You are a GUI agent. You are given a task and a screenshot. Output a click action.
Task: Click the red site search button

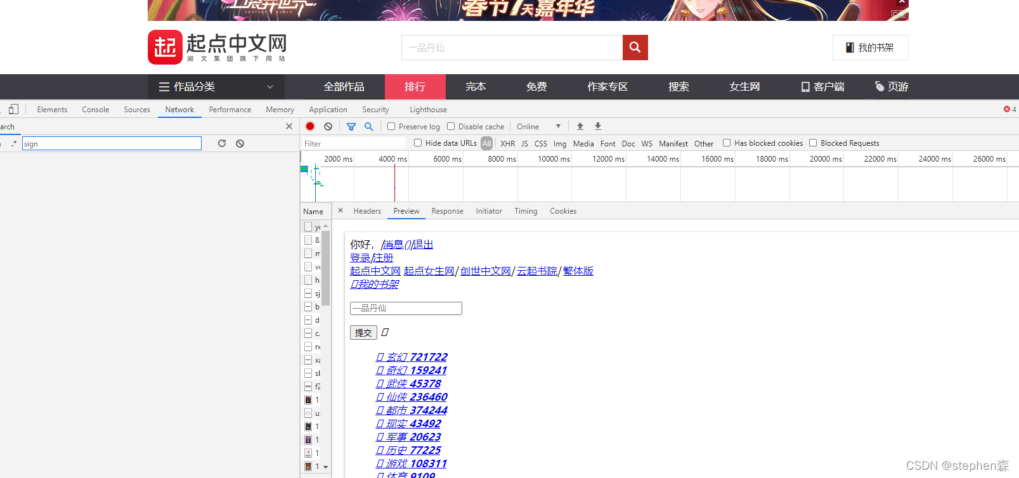[635, 48]
